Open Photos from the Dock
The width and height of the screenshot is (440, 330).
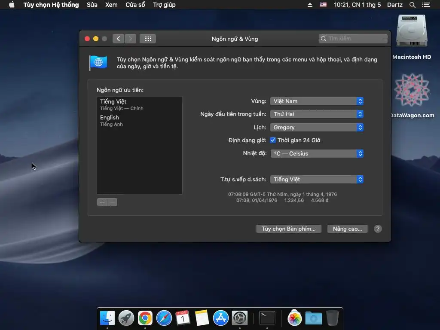294,318
